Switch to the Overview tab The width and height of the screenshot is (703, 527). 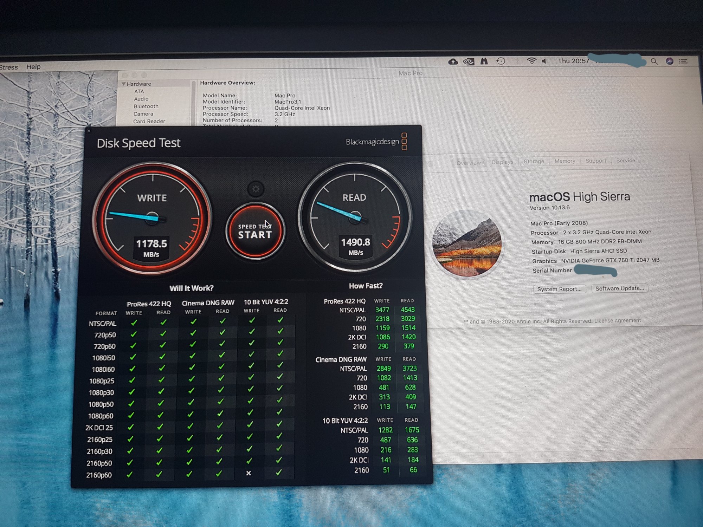(469, 163)
